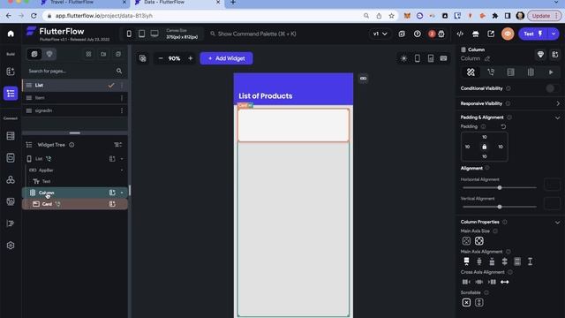Select Text in widget tree

pos(47,181)
